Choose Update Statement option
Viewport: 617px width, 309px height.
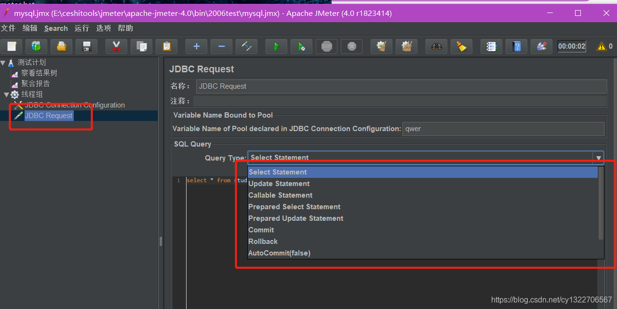(x=423, y=184)
